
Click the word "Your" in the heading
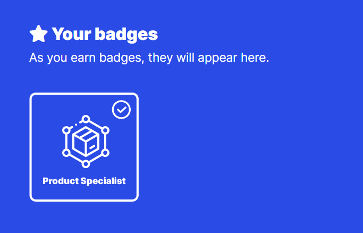71,34
